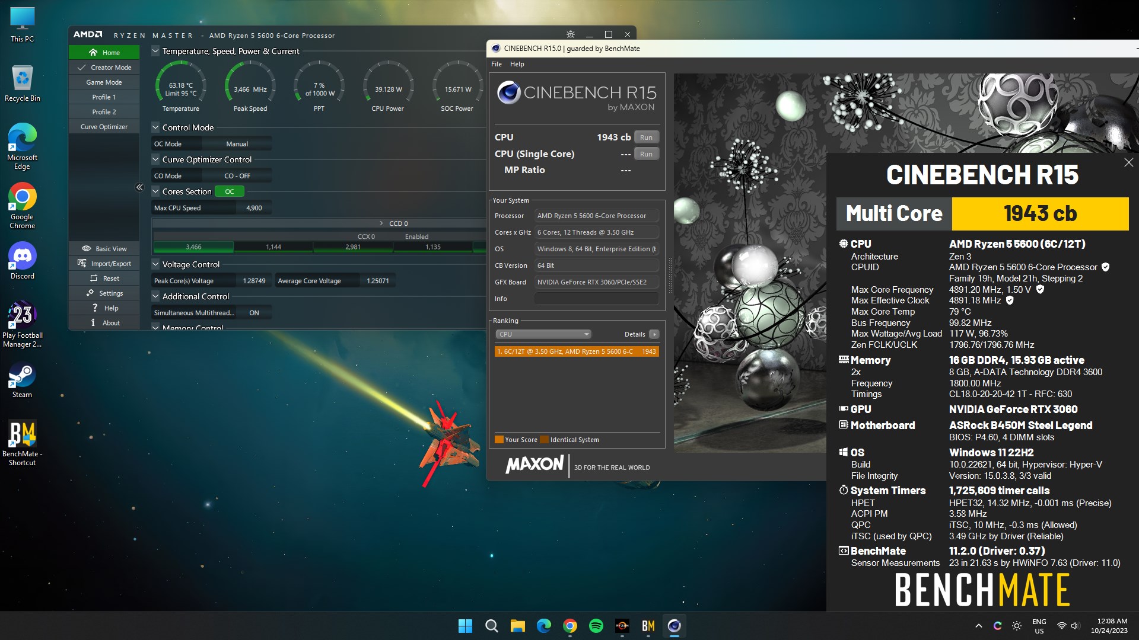1139x640 pixels.
Task: Open the Steam desktop shortcut
Action: (22, 379)
